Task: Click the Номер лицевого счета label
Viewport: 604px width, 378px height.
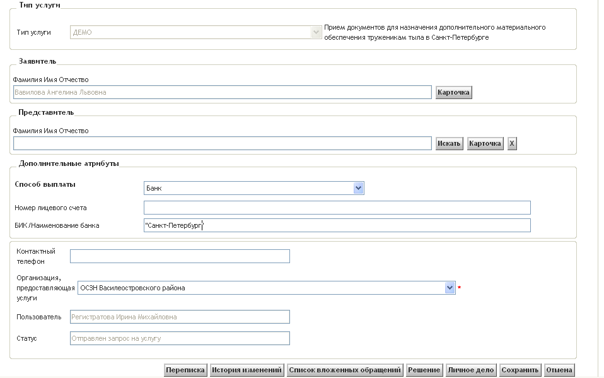Action: pyautogui.click(x=50, y=208)
